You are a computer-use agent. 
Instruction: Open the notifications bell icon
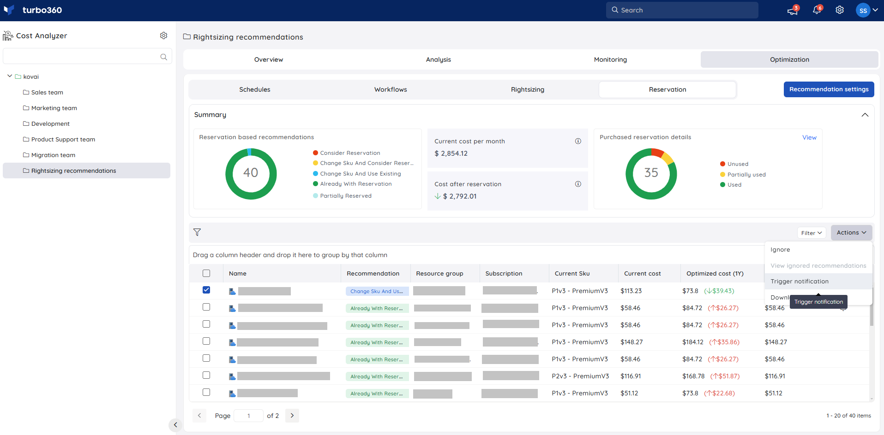click(x=817, y=10)
